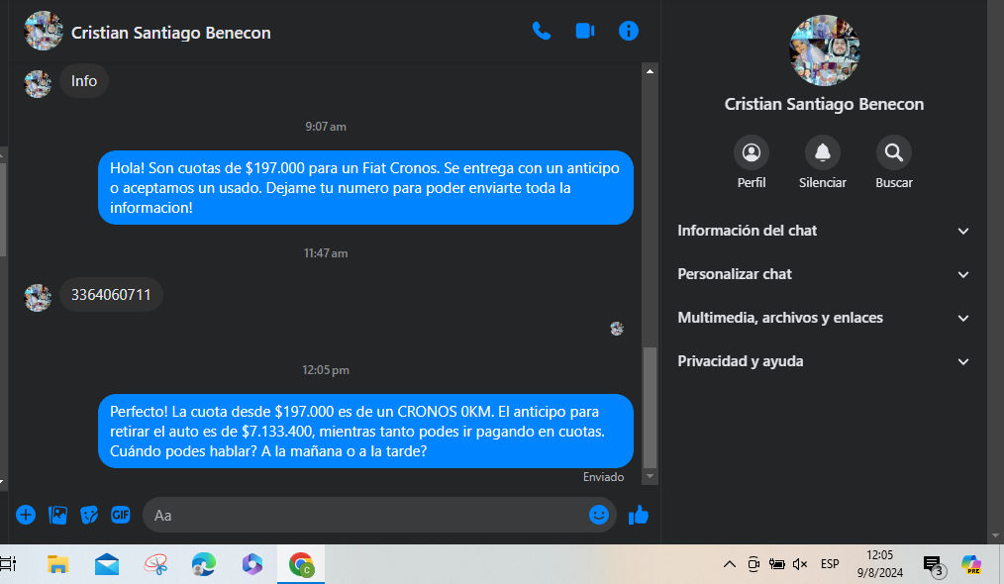This screenshot has width=1004, height=584.
Task: Attach a photo using image icon
Action: click(57, 515)
